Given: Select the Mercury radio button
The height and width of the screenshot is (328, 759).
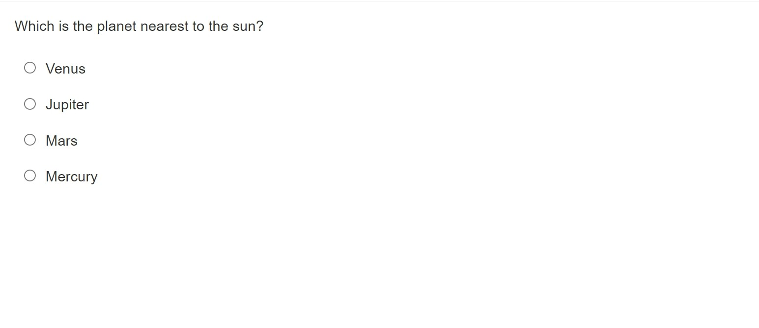Looking at the screenshot, I should [30, 176].
